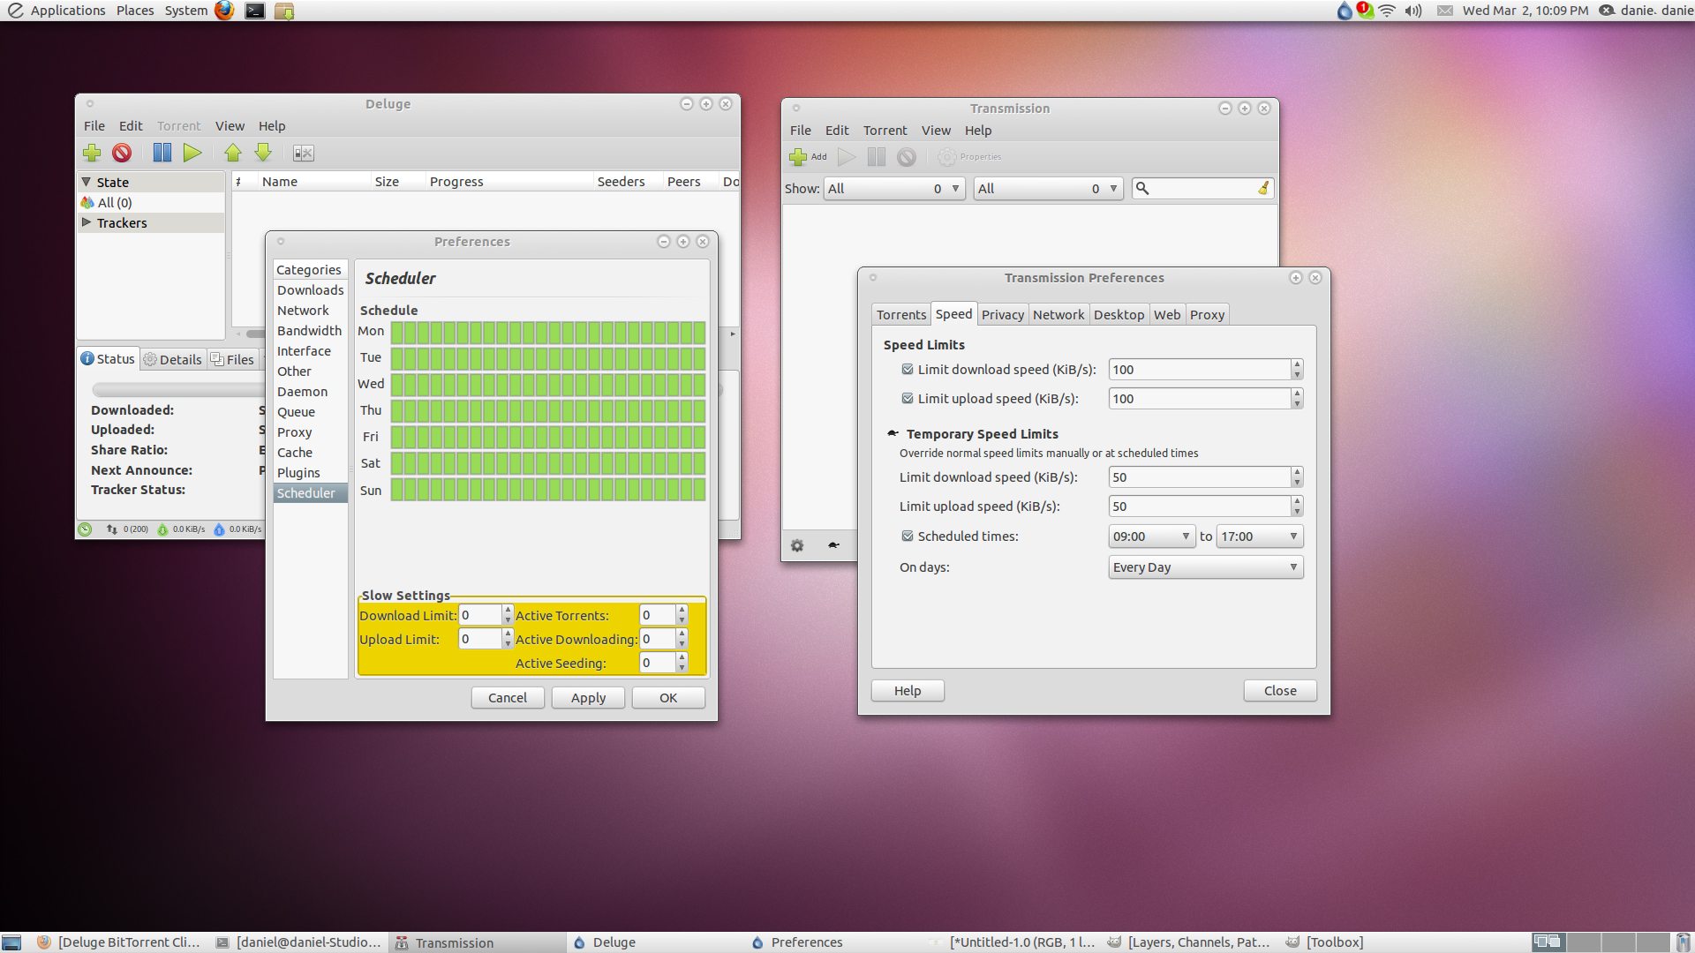The width and height of the screenshot is (1695, 953).
Task: Click Apply in Deluge Preferences
Action: [588, 698]
